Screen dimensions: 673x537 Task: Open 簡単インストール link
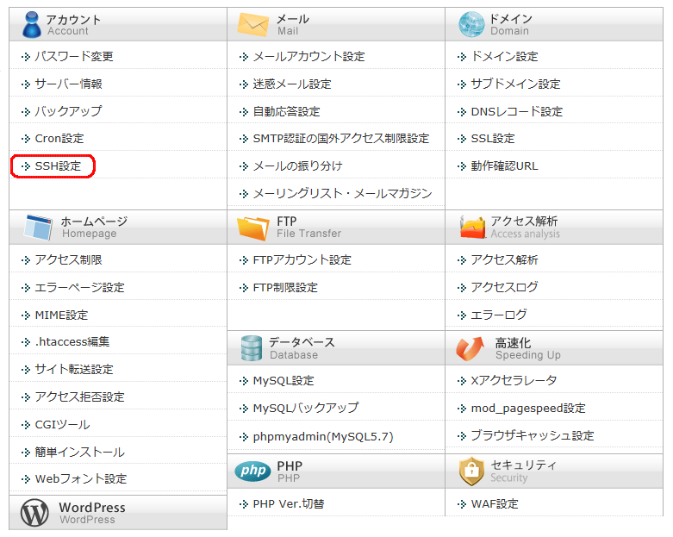[x=80, y=452]
